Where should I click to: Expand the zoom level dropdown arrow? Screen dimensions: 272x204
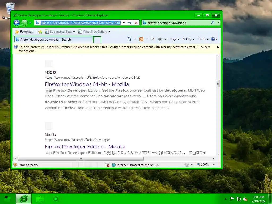[x=214, y=165]
